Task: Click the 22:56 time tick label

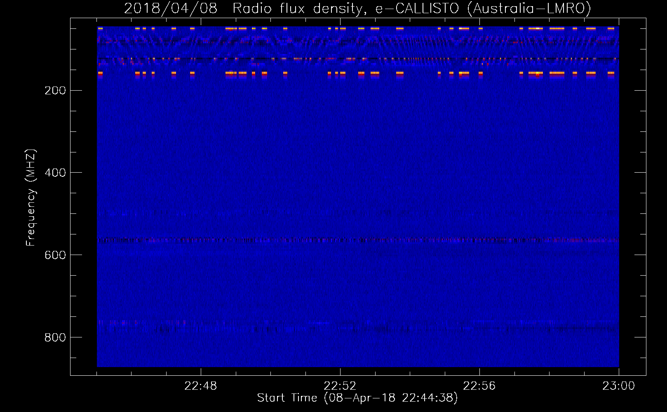Action: tap(479, 386)
